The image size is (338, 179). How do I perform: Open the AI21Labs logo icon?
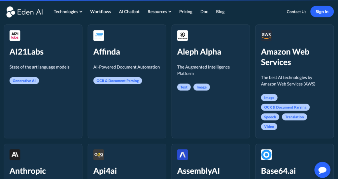pos(15,36)
